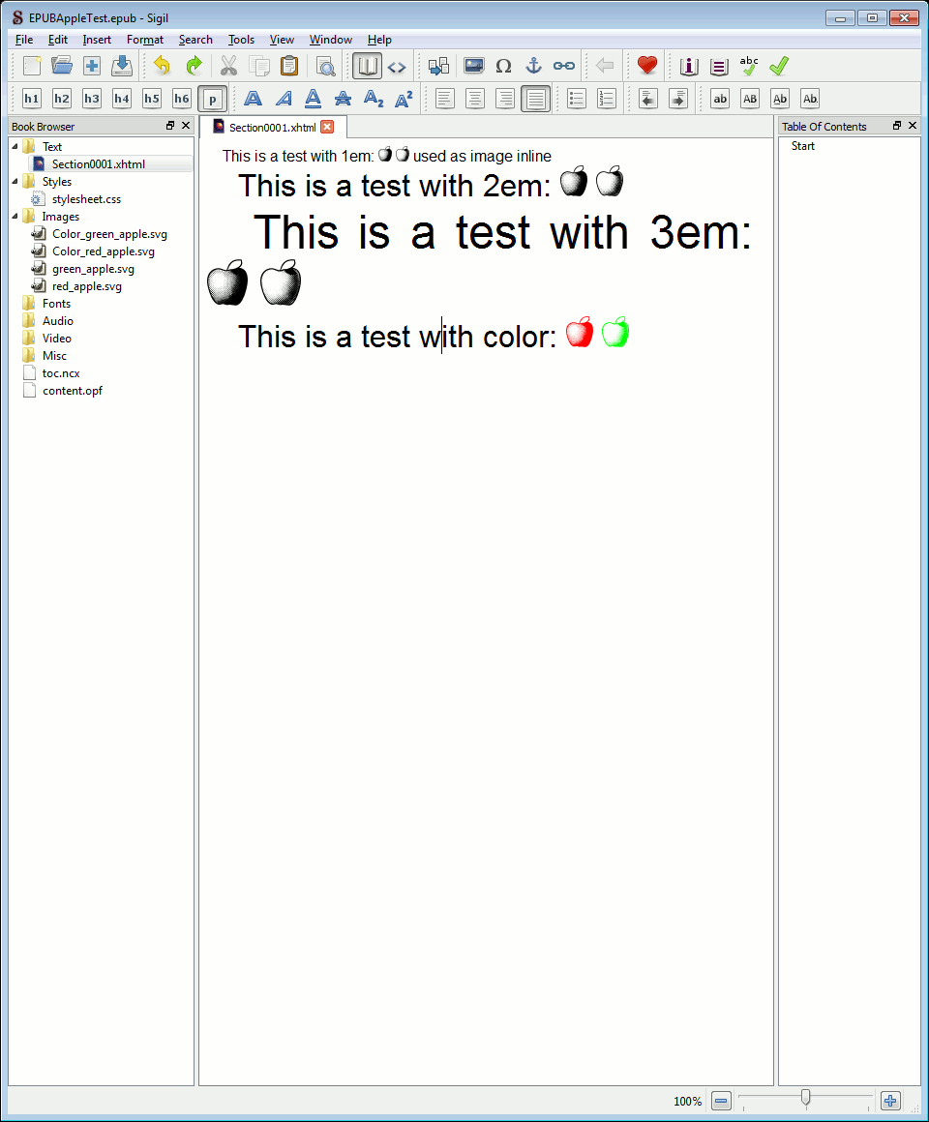The image size is (929, 1122).
Task: Toggle the paragraph p style button
Action: pos(213,99)
